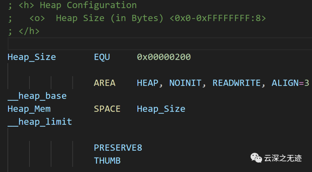Click the READWRITE attribute

[x=237, y=83]
